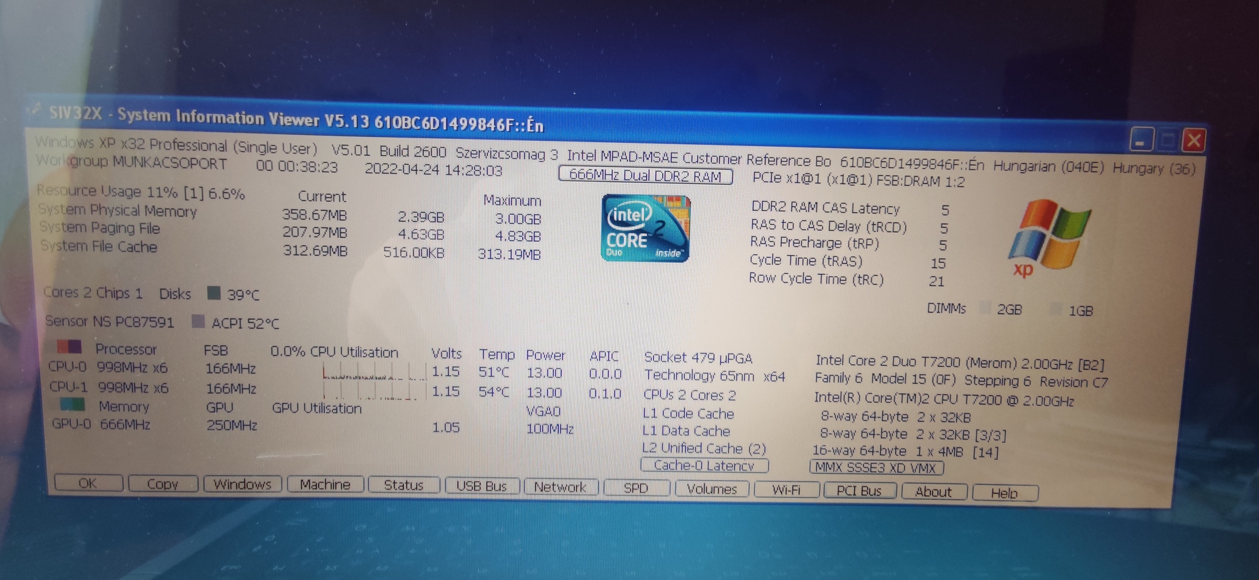Image resolution: width=1259 pixels, height=580 pixels.
Task: Select the GPU-0 666MHz row
Action: click(102, 424)
